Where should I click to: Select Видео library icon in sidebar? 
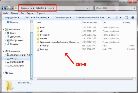tap(8, 33)
